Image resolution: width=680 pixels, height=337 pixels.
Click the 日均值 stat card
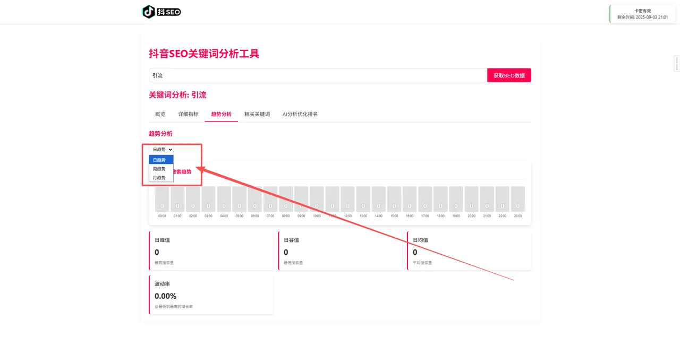pos(469,250)
